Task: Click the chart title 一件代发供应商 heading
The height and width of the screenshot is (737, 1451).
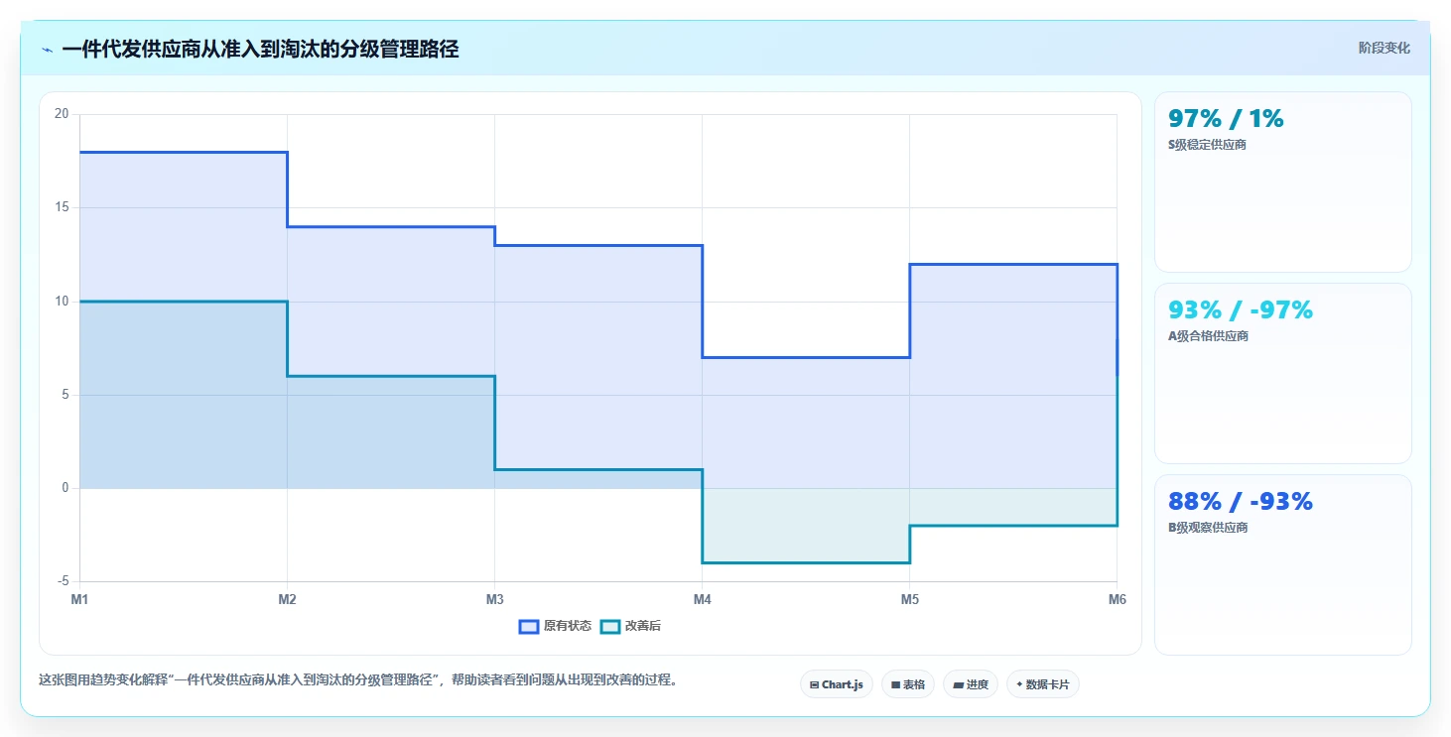Action: (260, 49)
